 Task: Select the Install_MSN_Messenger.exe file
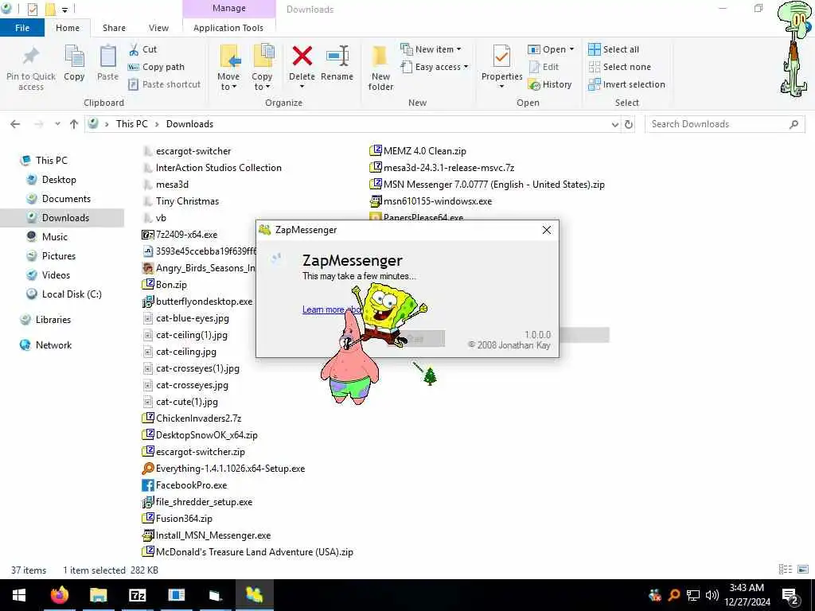coord(213,535)
